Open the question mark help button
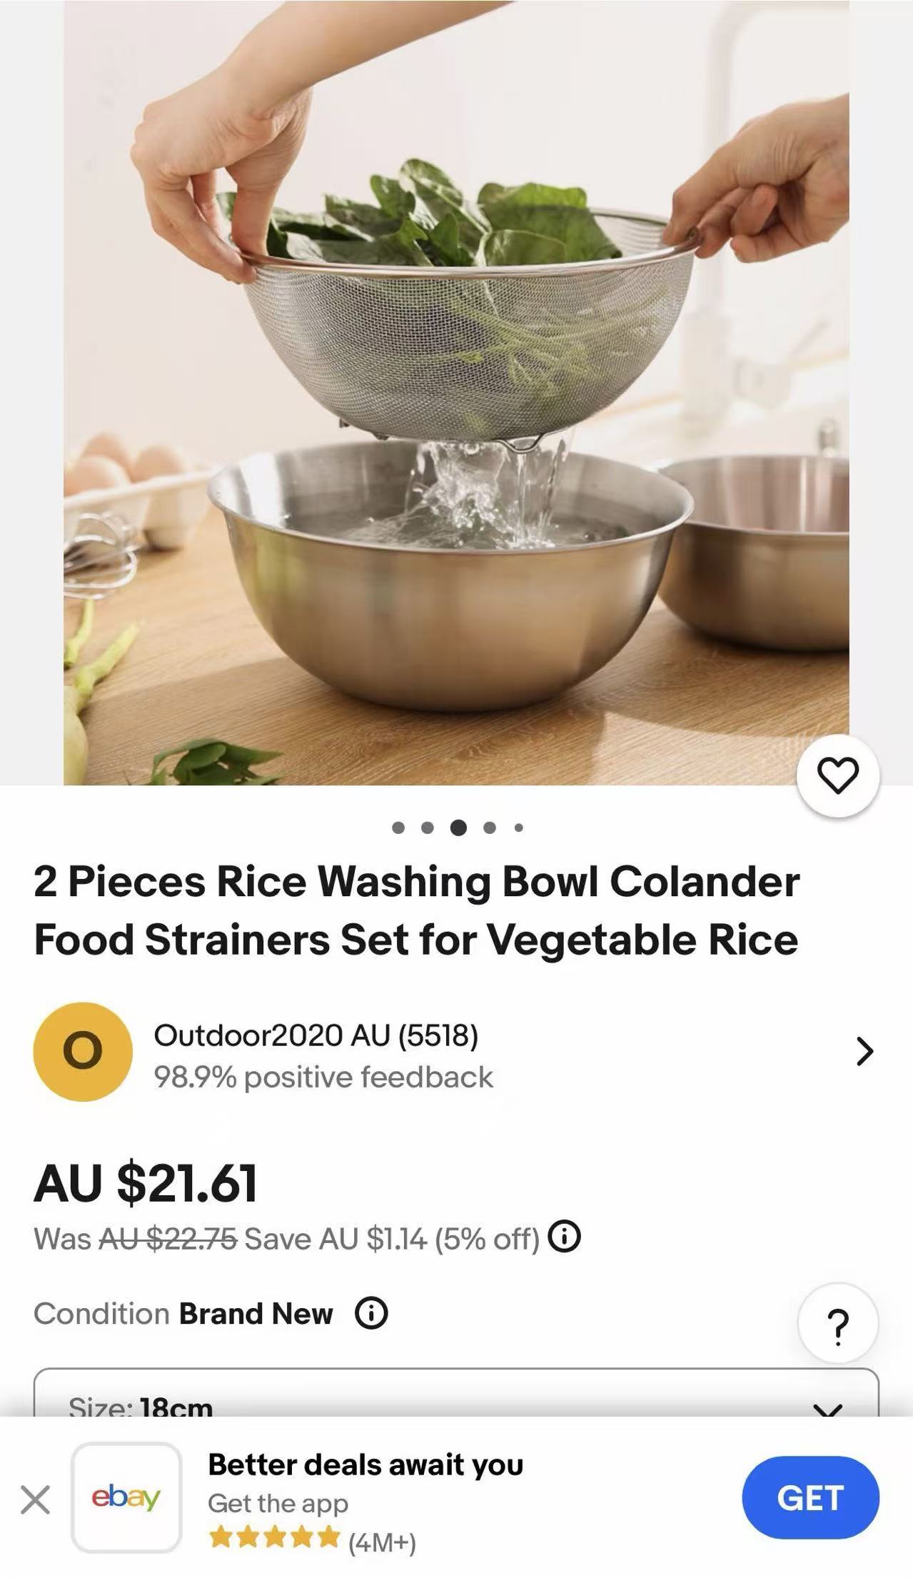This screenshot has height=1578, width=913. 837,1327
